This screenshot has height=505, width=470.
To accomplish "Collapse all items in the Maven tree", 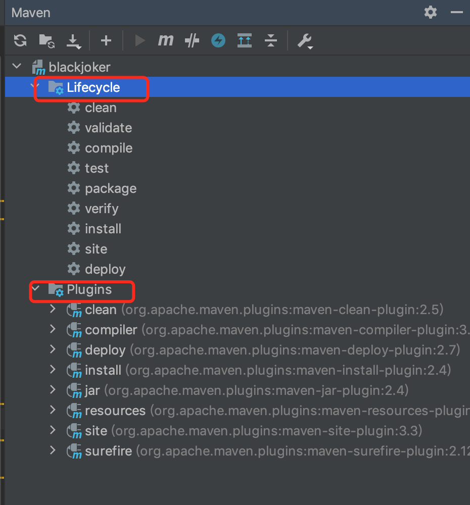I will [x=271, y=40].
